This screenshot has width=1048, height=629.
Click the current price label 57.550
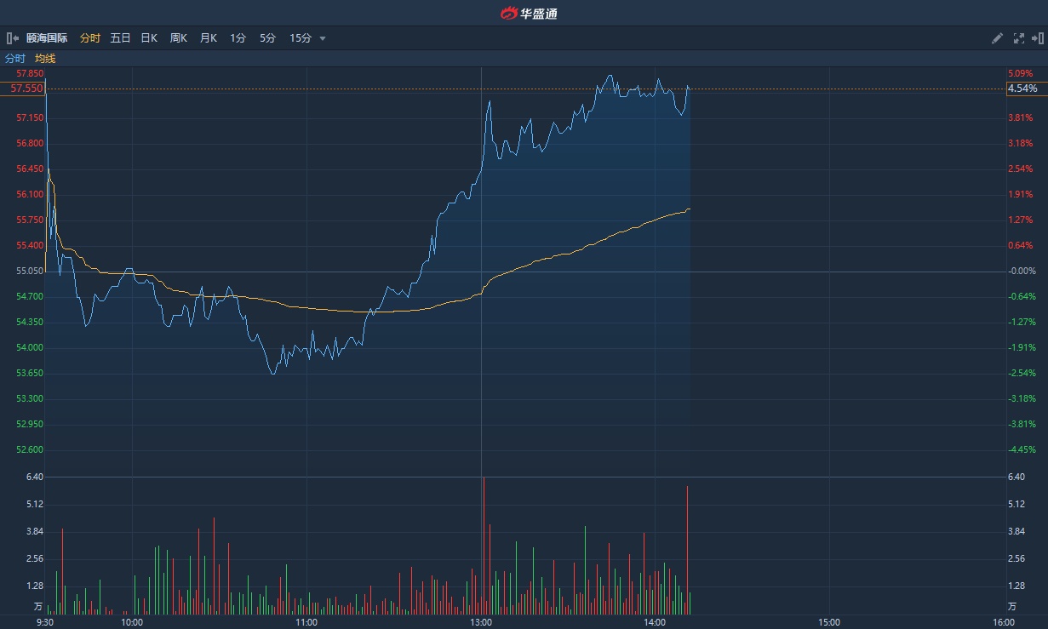26,89
